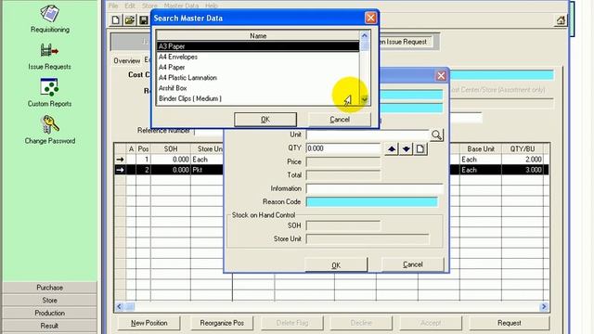Click the page icon next to QTY
This screenshot has height=334, width=594.
(420, 148)
